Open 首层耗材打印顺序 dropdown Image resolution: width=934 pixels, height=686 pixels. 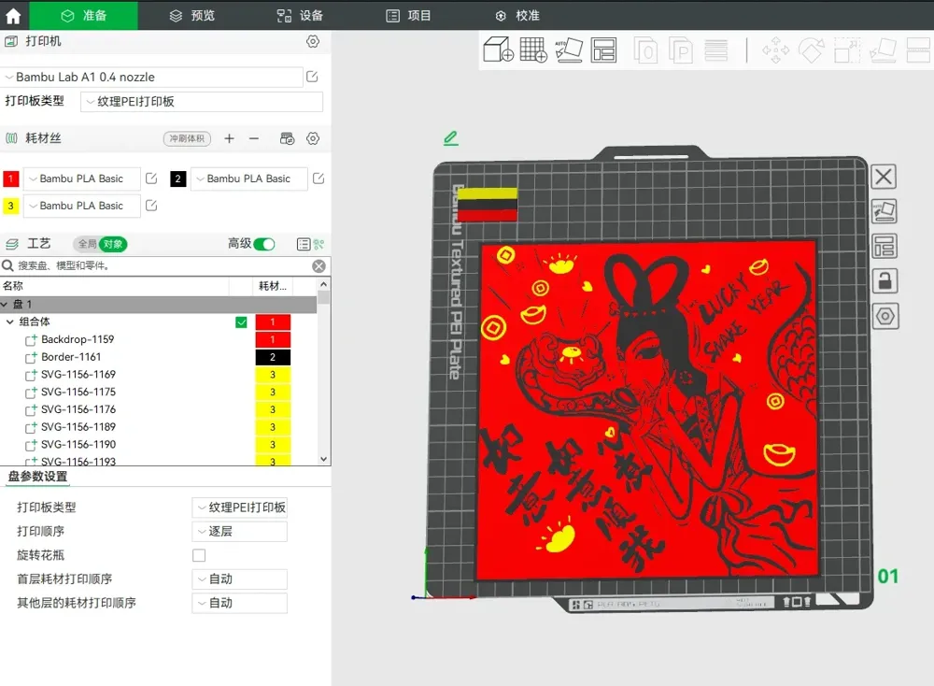click(x=239, y=579)
